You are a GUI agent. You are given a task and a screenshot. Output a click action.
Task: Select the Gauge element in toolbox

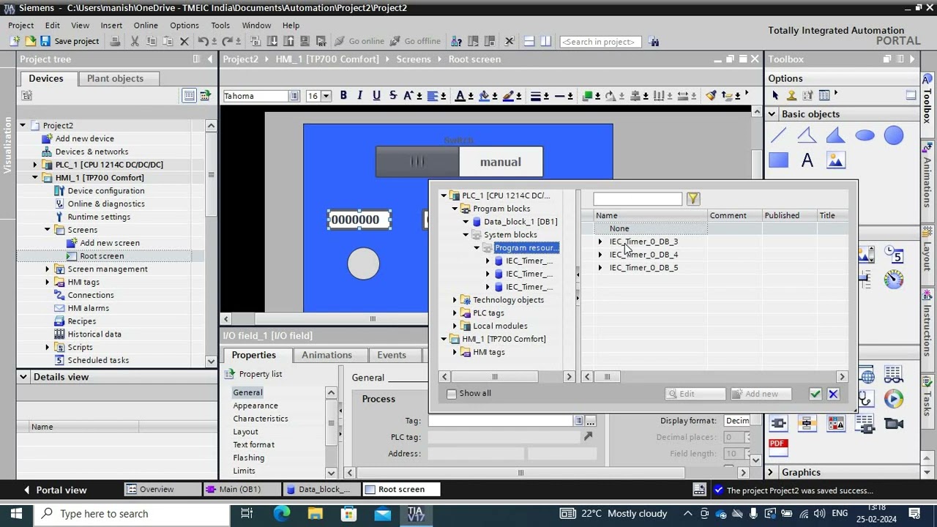click(x=893, y=279)
